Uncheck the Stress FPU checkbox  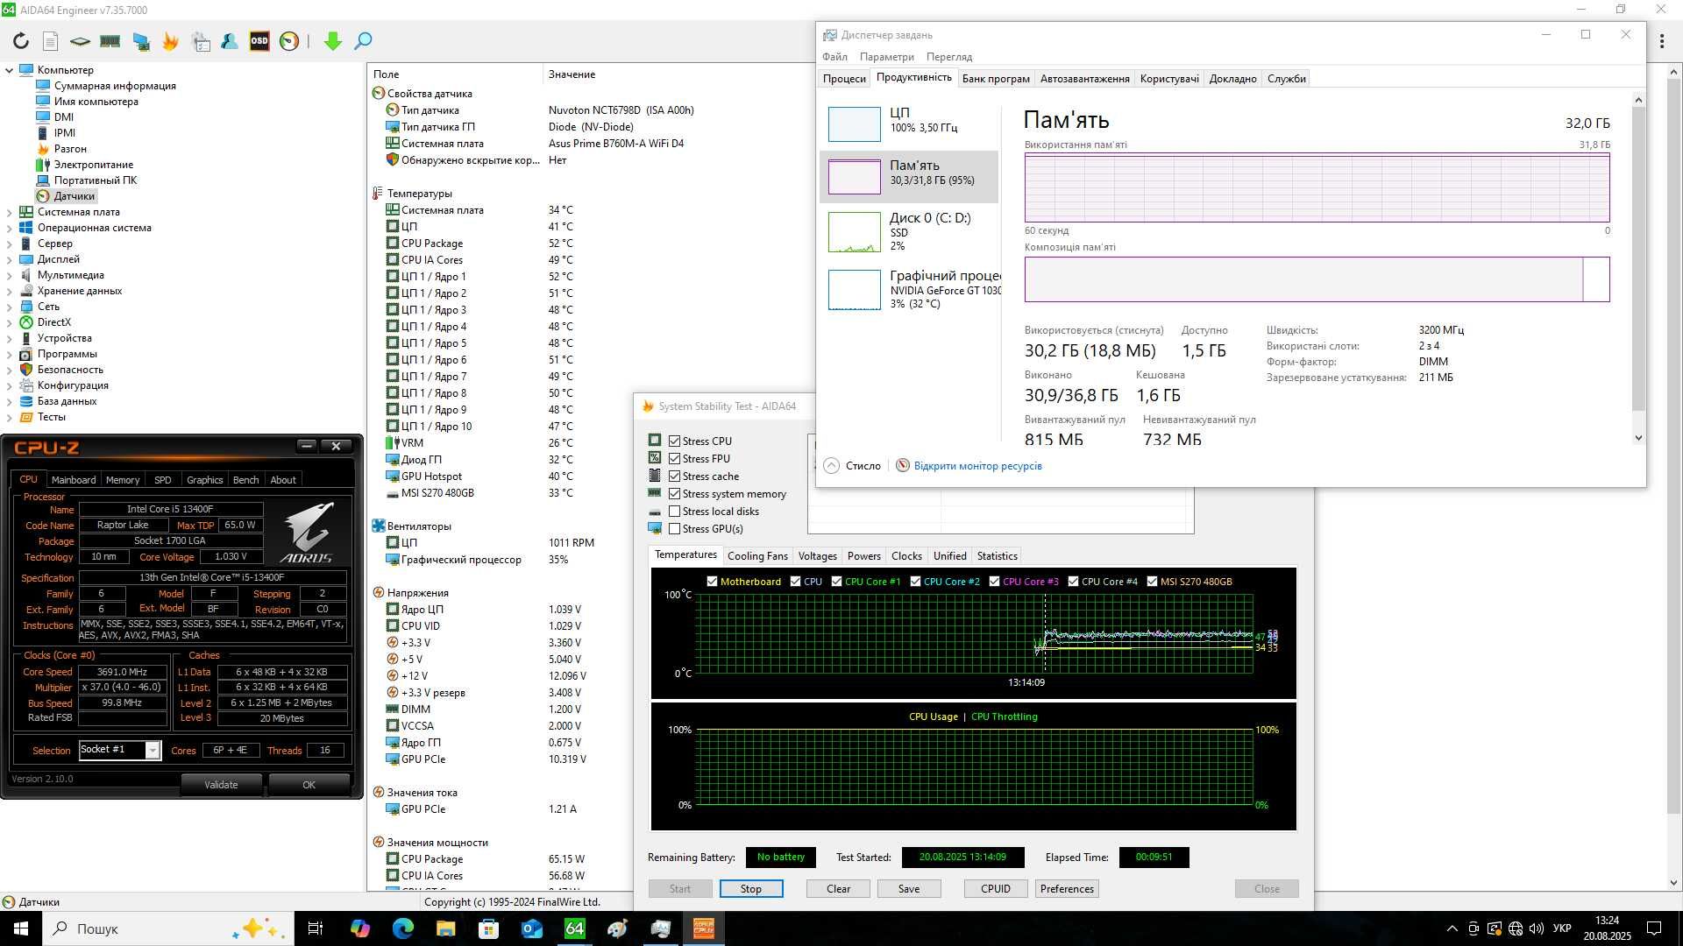pyautogui.click(x=674, y=459)
